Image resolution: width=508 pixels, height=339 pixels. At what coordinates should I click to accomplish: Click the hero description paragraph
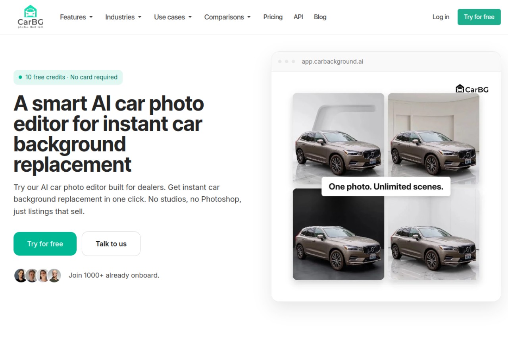127,199
